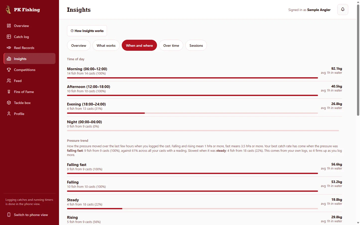Click "5 fish from 9 casts (56%)" text
Viewport: 360px width, 225px height.
(x=84, y=222)
